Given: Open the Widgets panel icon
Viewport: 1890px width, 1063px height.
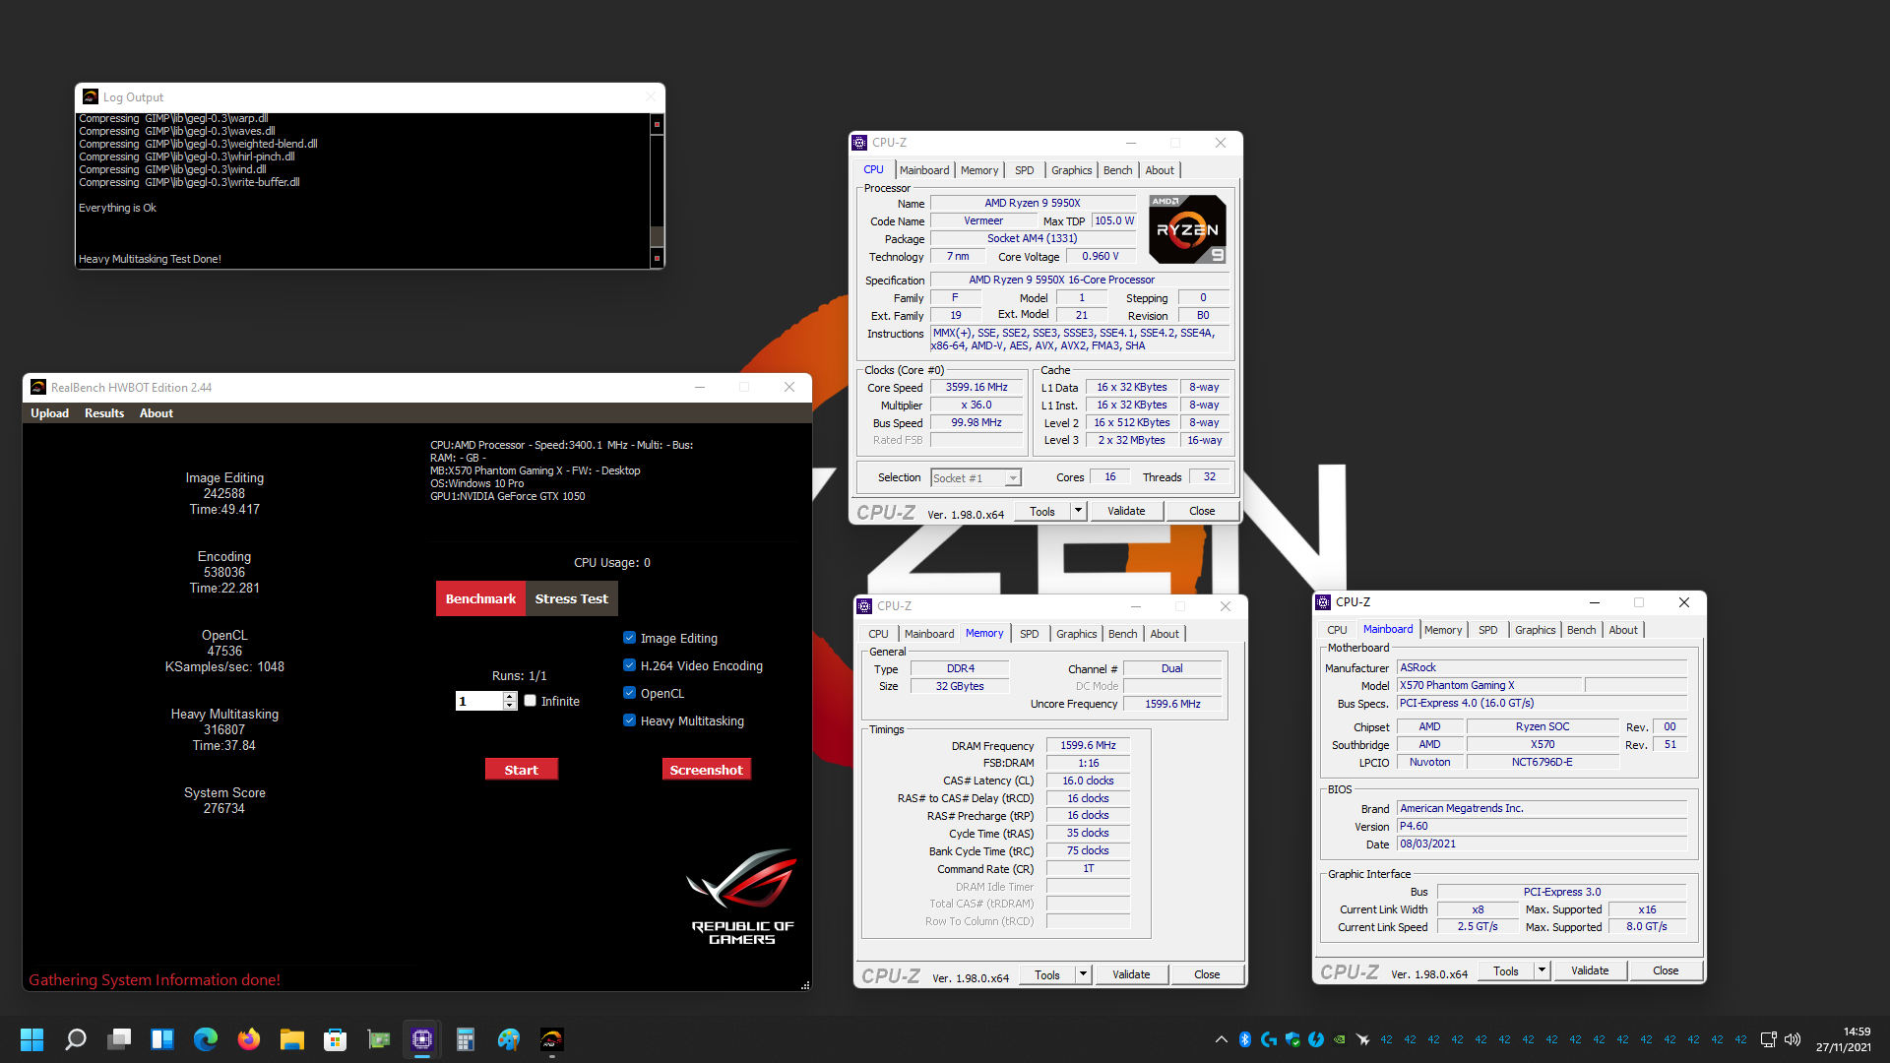Looking at the screenshot, I should (x=162, y=1039).
